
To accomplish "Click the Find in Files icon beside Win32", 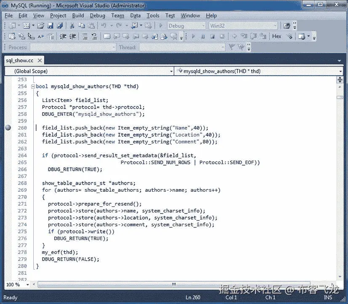I will click(x=286, y=26).
